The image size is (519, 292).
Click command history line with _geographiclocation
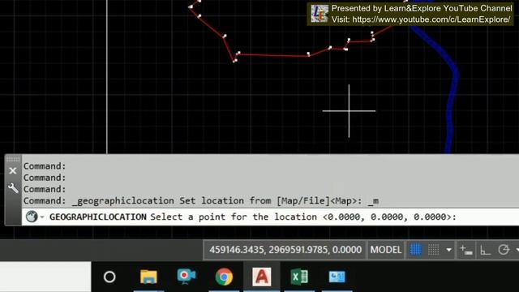(201, 201)
